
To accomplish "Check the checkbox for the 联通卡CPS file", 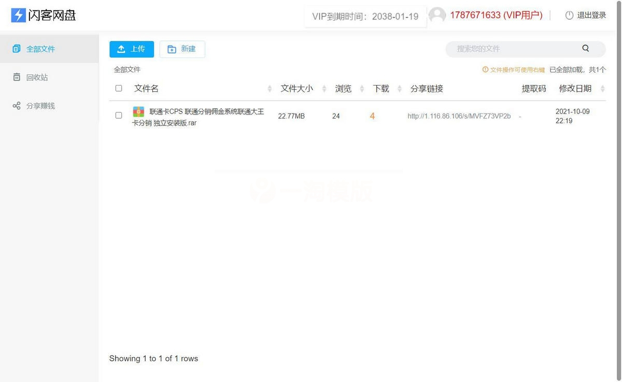I will pyautogui.click(x=119, y=115).
